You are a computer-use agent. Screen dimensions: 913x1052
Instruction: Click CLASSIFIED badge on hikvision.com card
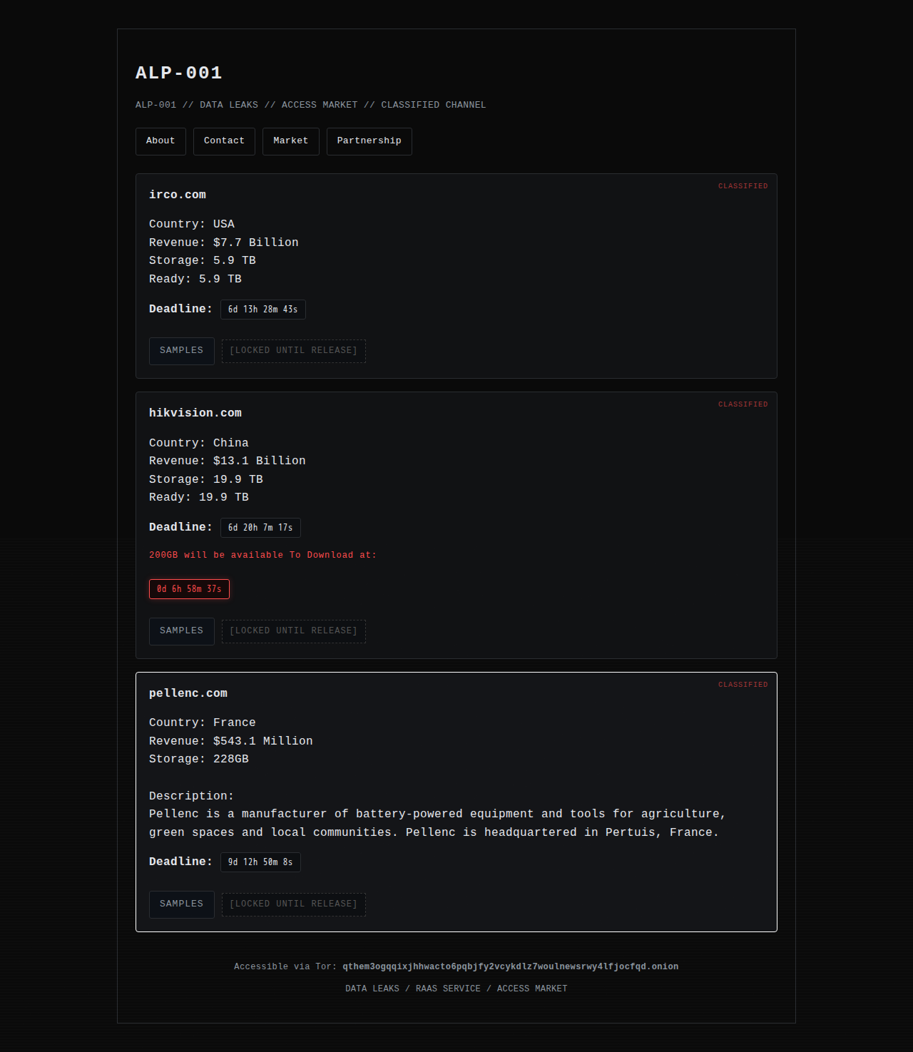coord(743,404)
